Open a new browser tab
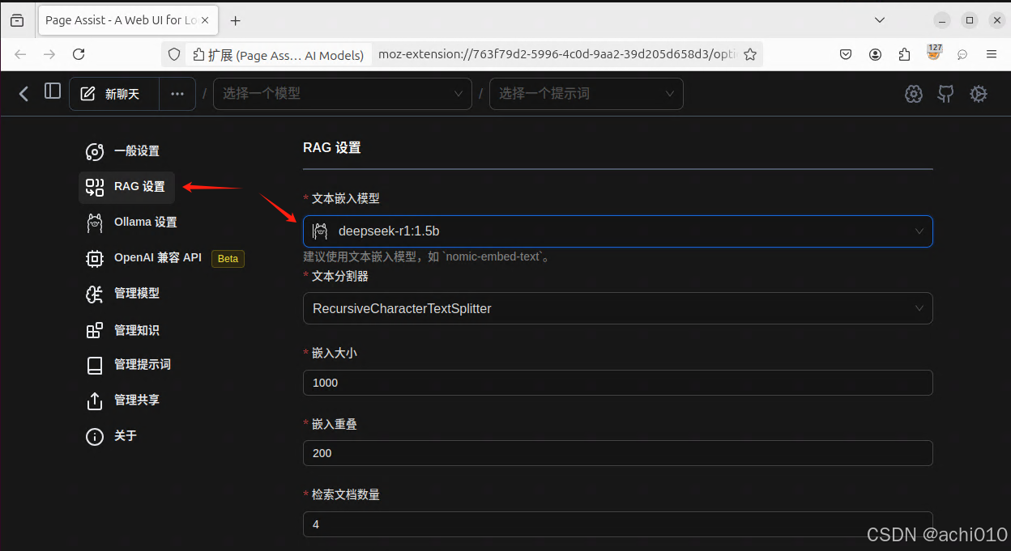 point(236,20)
